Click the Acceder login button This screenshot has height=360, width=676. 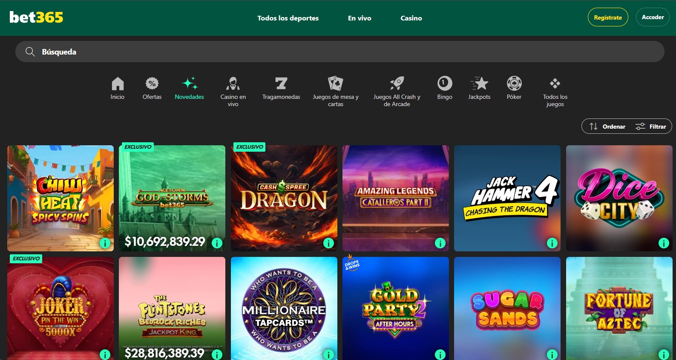coord(653,17)
